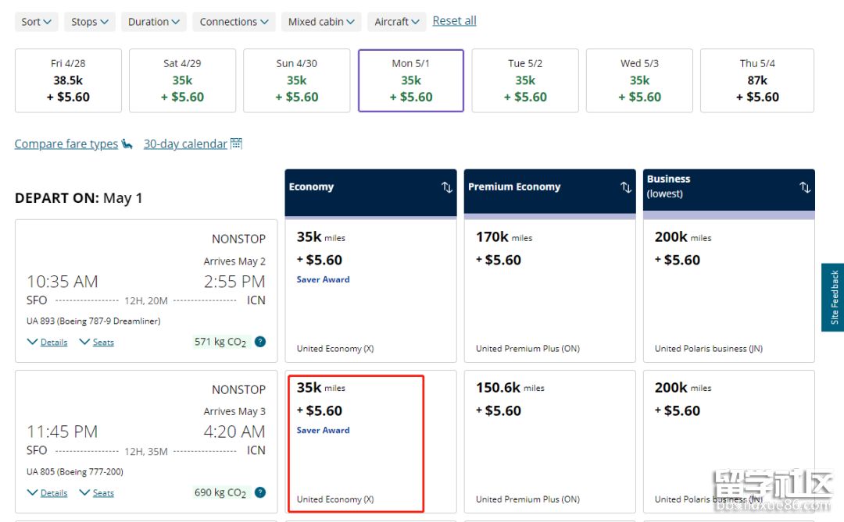Click the UA 805 (Boeing 777-200) text

pos(75,472)
